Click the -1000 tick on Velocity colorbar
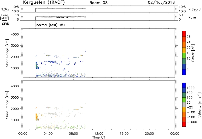This screenshot has height=139, width=202. tap(192, 122)
